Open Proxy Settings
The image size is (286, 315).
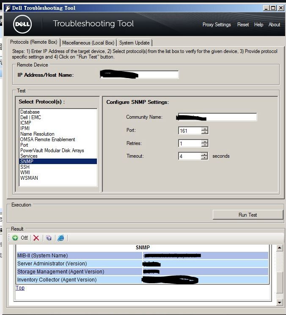click(x=217, y=25)
